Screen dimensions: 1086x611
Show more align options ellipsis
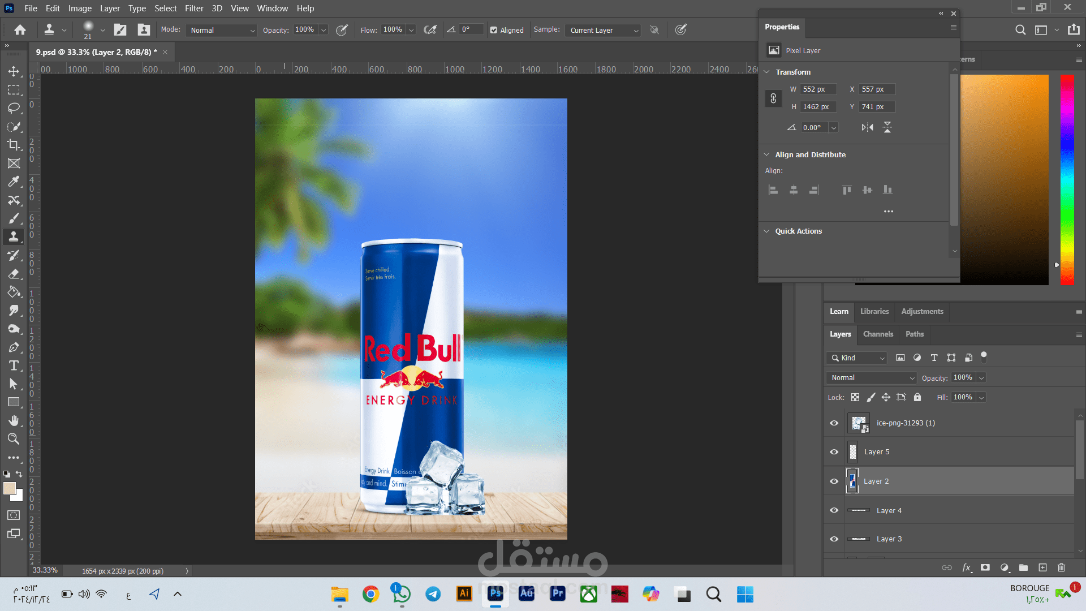tap(889, 212)
